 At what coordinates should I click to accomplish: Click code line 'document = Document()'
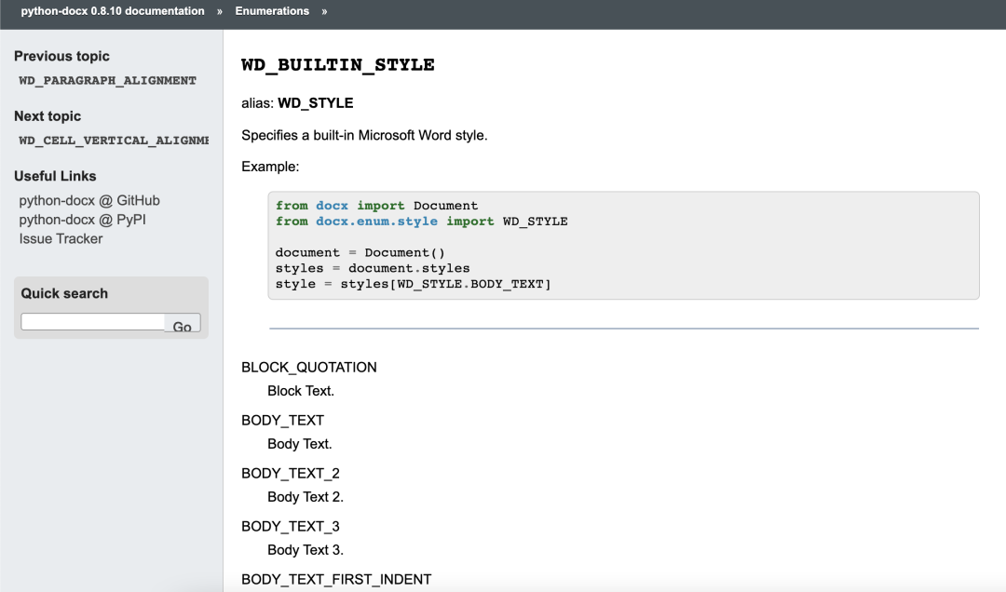360,252
